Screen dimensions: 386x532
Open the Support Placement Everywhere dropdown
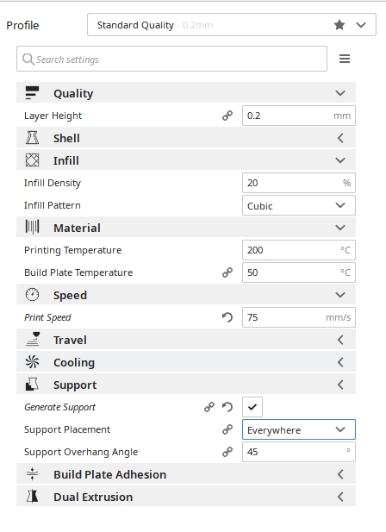coord(299,429)
